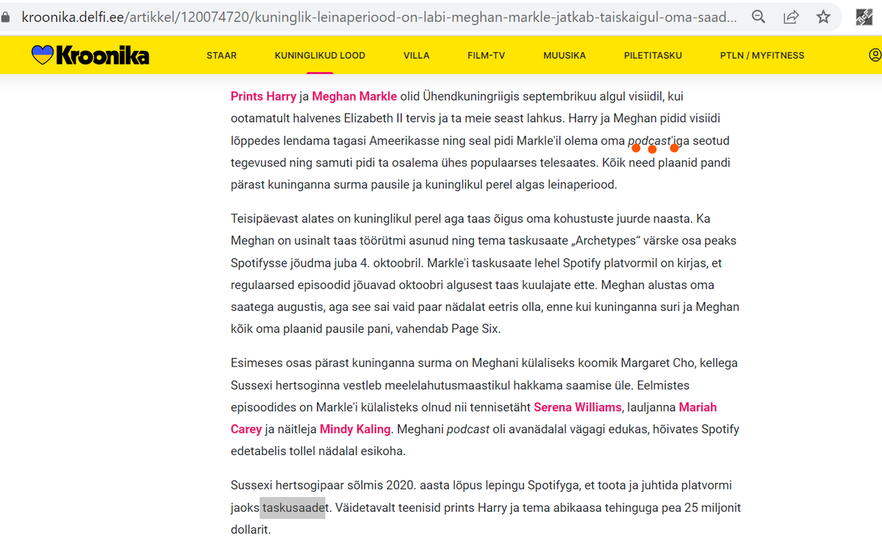The height and width of the screenshot is (544, 882).
Task: Open the browser zoom magnifier icon
Action: [x=759, y=16]
